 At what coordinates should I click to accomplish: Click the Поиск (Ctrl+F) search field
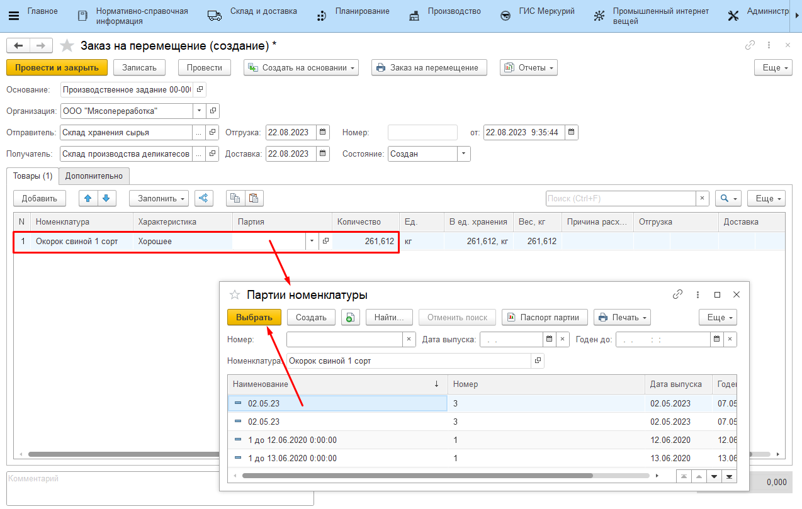pyautogui.click(x=620, y=198)
